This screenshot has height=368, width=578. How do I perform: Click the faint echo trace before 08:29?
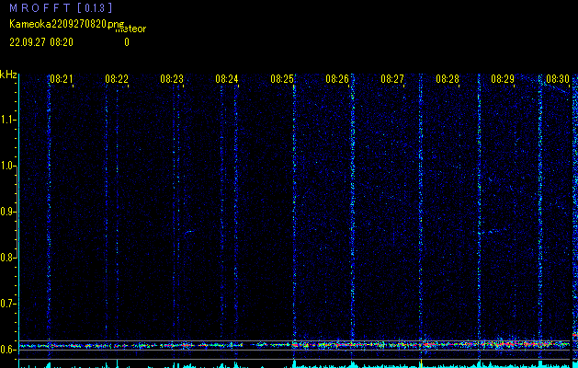tap(494, 232)
